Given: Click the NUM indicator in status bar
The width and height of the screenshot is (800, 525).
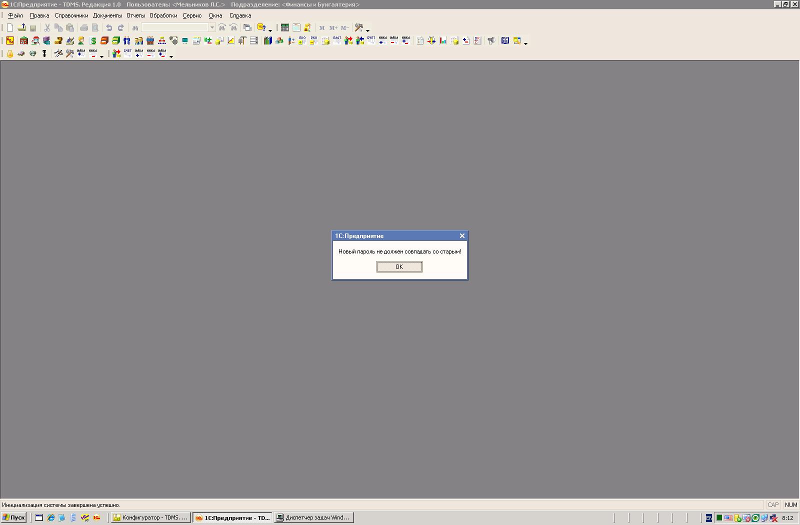Looking at the screenshot, I should [791, 505].
